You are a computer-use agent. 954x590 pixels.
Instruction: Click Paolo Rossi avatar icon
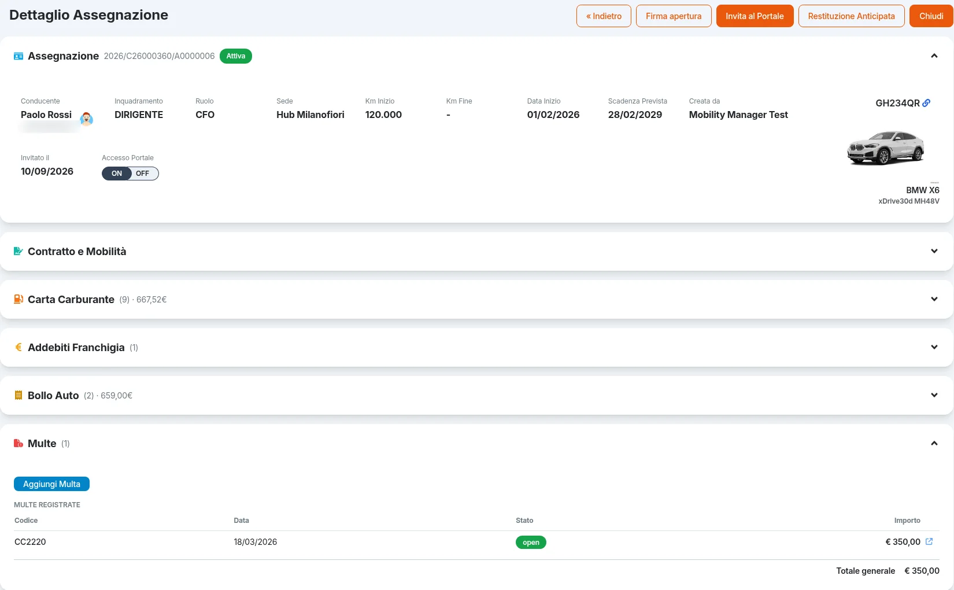click(x=86, y=119)
